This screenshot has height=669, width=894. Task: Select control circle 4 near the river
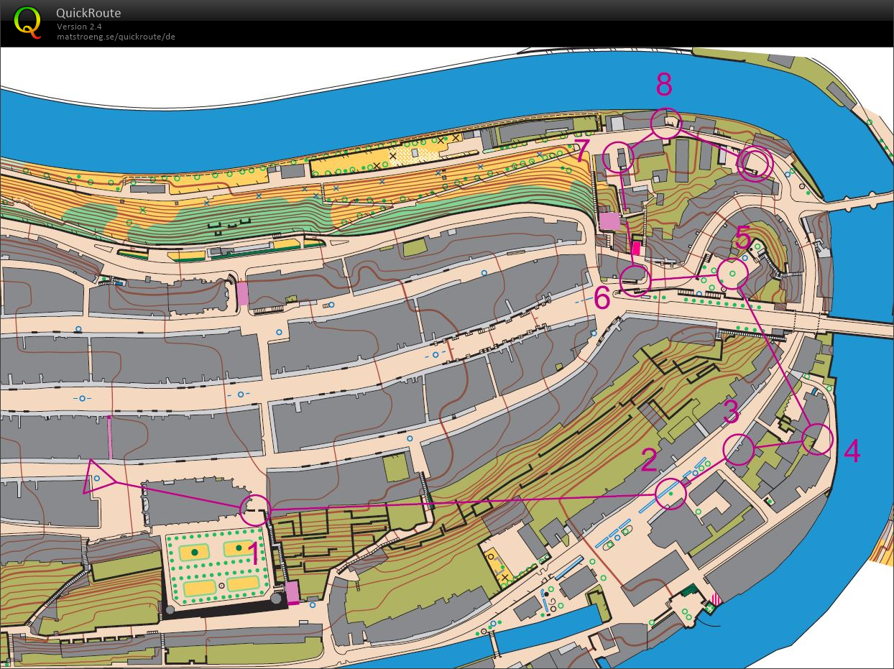(x=816, y=438)
